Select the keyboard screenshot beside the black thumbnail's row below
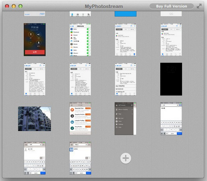This screenshot has width=207, height=181. [171, 119]
